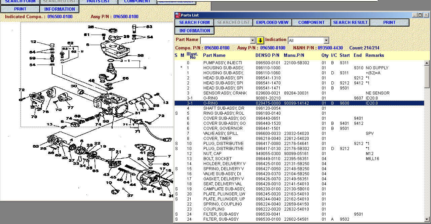
Task: Click the Start column header
Action: [x=345, y=55]
